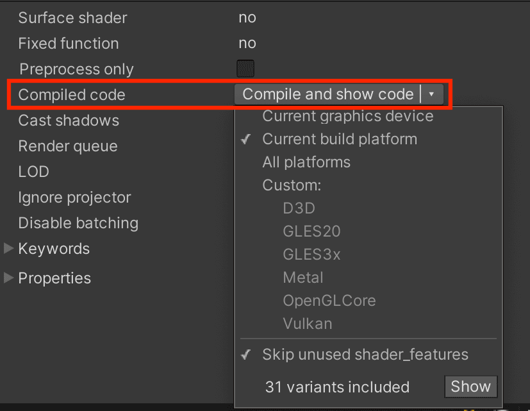Pick the Metal custom platform
The width and height of the screenshot is (530, 411).
[303, 278]
